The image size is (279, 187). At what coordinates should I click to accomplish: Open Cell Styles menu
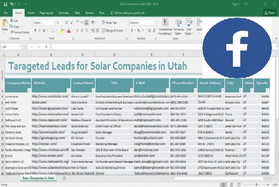click(x=189, y=27)
